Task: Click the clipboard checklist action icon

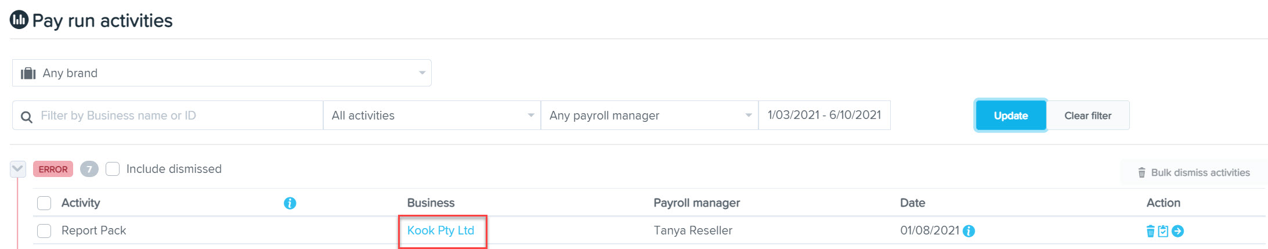Action: point(1163,231)
